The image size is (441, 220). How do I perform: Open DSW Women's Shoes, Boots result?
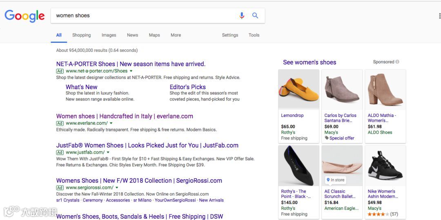(x=140, y=216)
